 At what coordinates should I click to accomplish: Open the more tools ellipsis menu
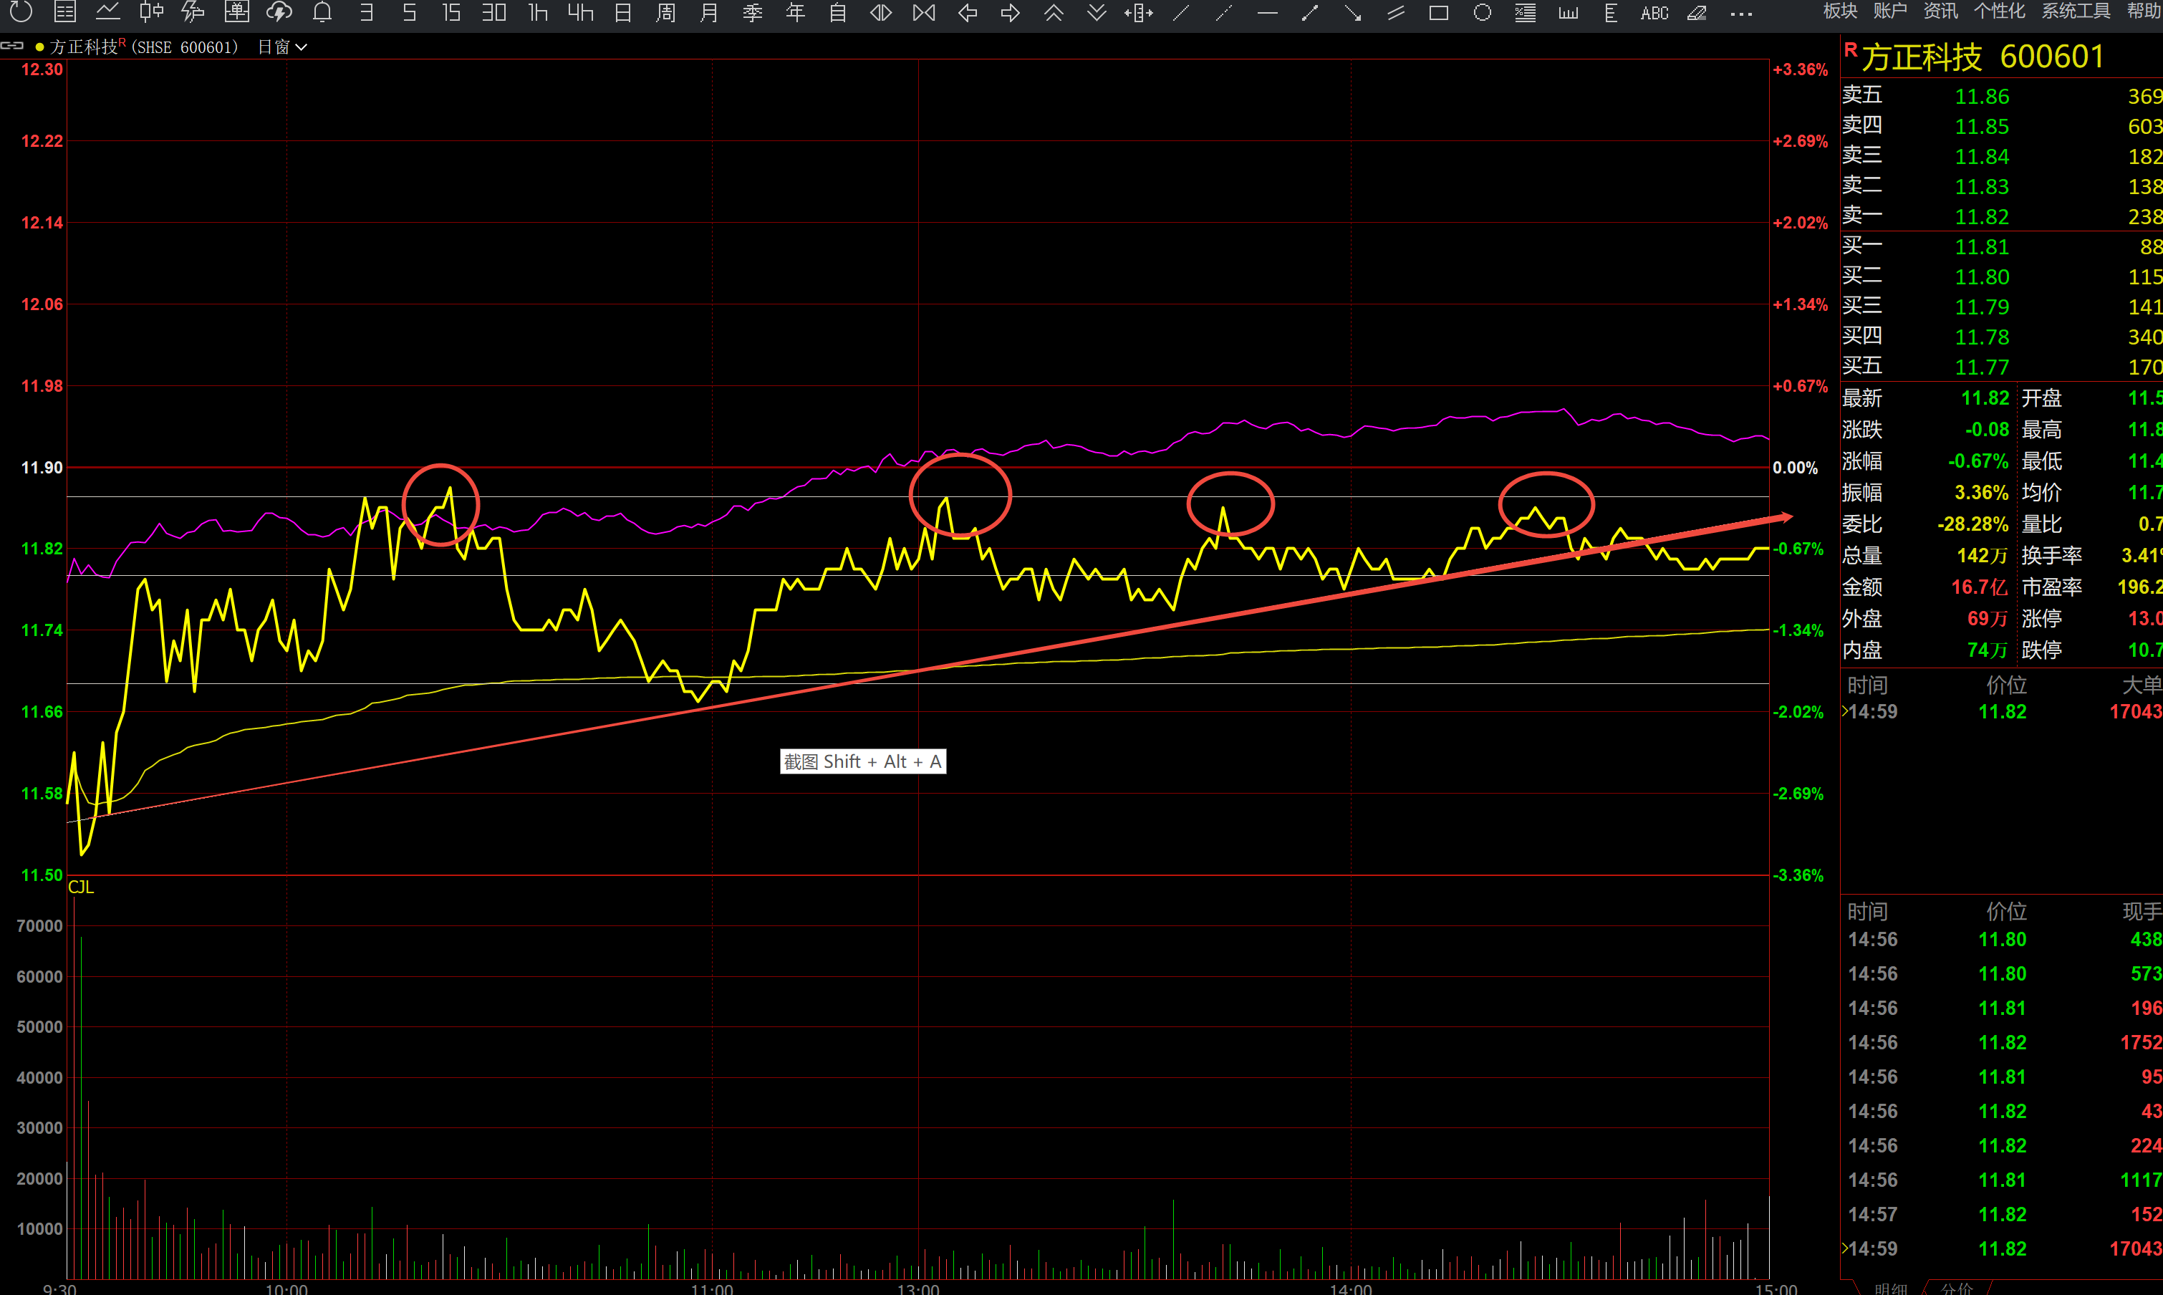click(1740, 13)
